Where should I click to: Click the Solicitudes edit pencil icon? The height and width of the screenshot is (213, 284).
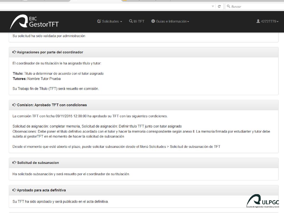(x=99, y=21)
